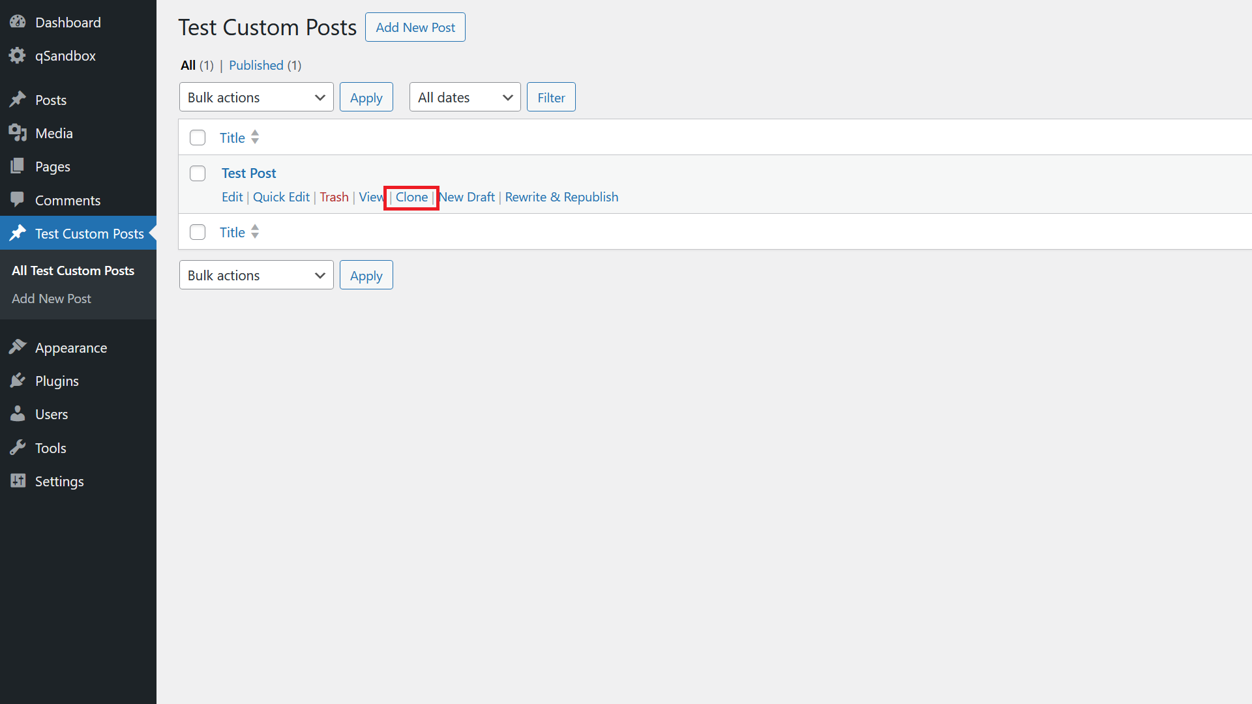Image resolution: width=1252 pixels, height=704 pixels.
Task: Tick the select-all checkbox in the table footer
Action: coord(198,232)
